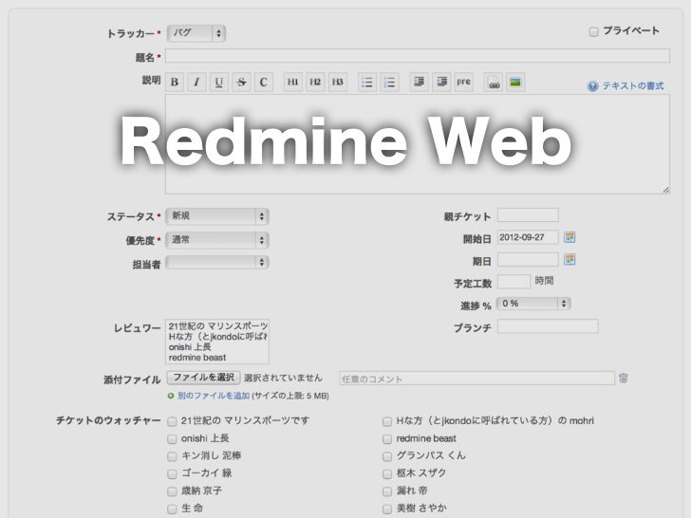Image resolution: width=691 pixels, height=518 pixels.
Task: Focus the 期日 due date field
Action: (528, 259)
